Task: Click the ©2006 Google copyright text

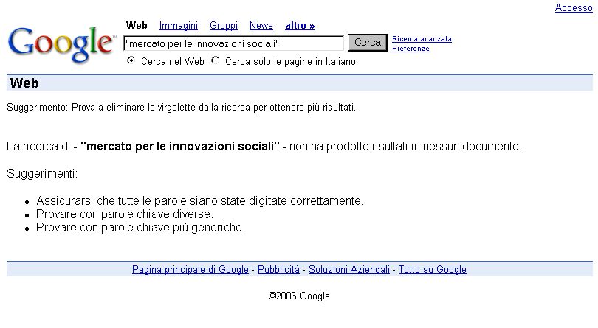Action: pyautogui.click(x=299, y=296)
